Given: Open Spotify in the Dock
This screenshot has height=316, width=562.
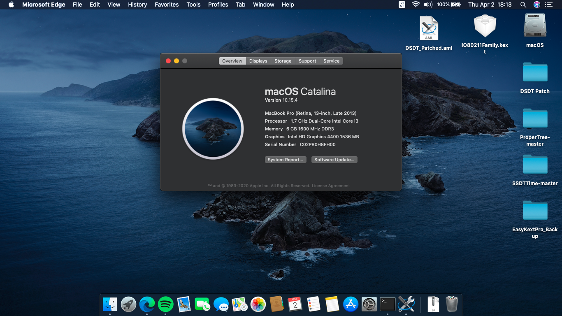Looking at the screenshot, I should coord(165,304).
